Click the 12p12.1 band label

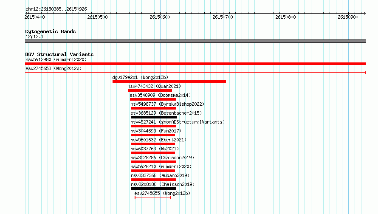coord(34,37)
